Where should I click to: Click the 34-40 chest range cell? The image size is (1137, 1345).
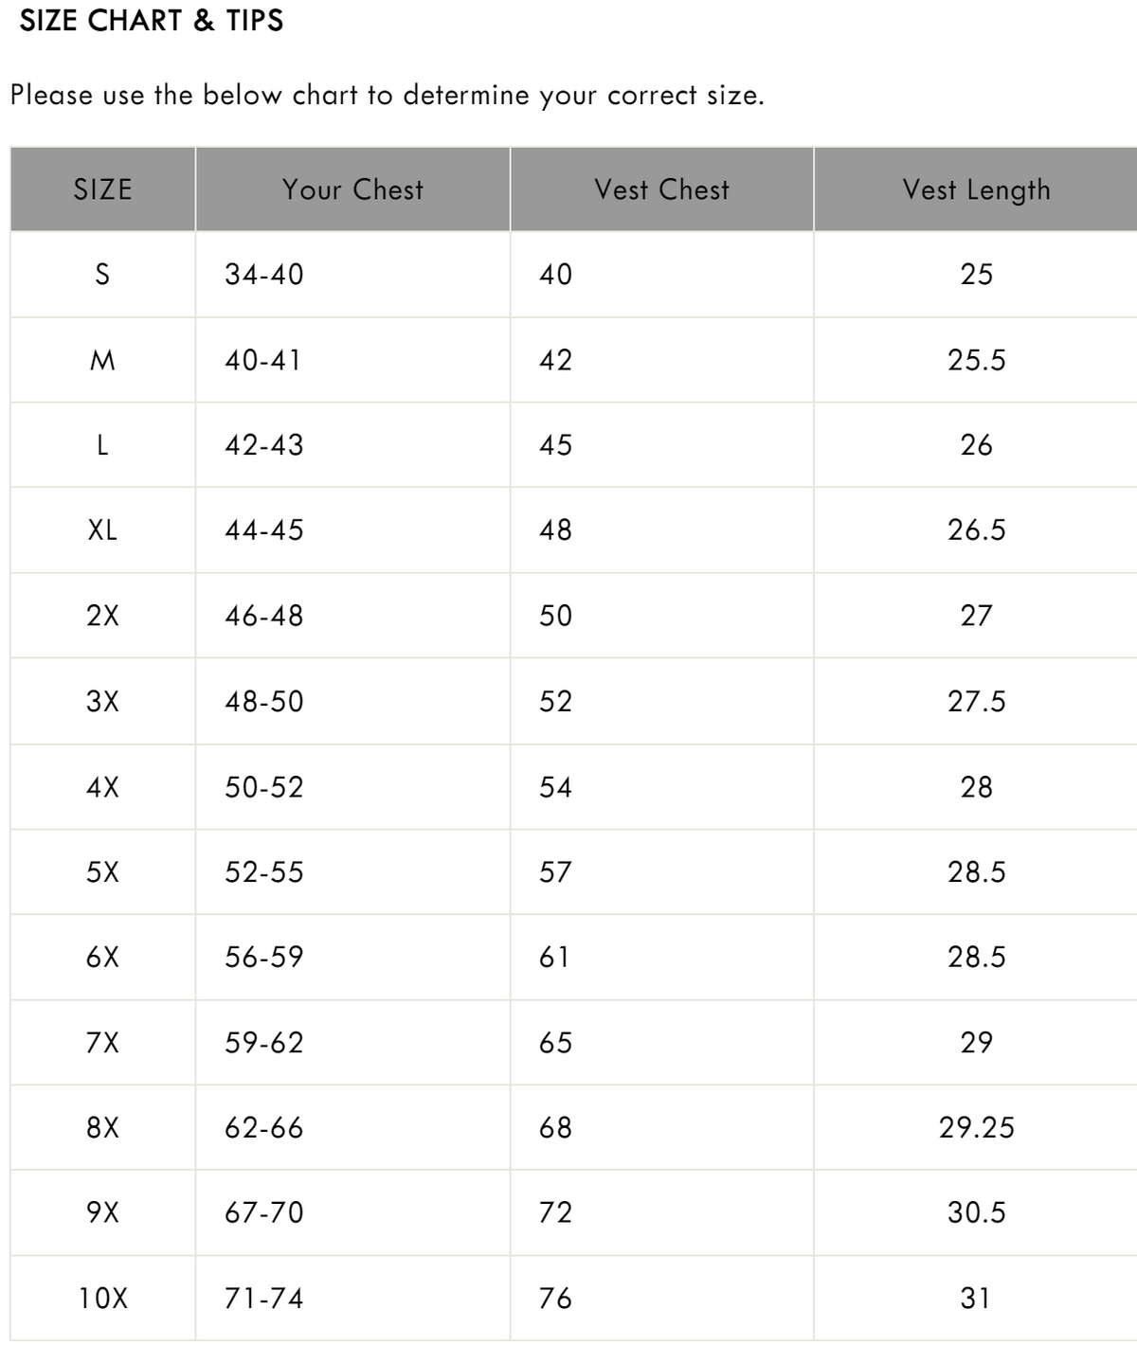pyautogui.click(x=264, y=275)
